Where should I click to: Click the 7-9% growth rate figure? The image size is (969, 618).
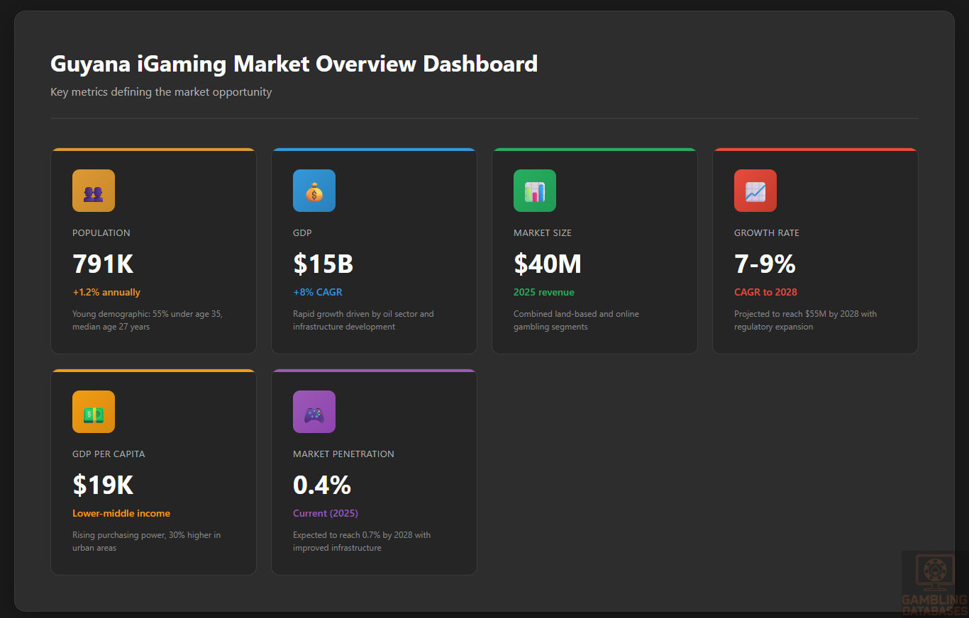[x=765, y=264]
